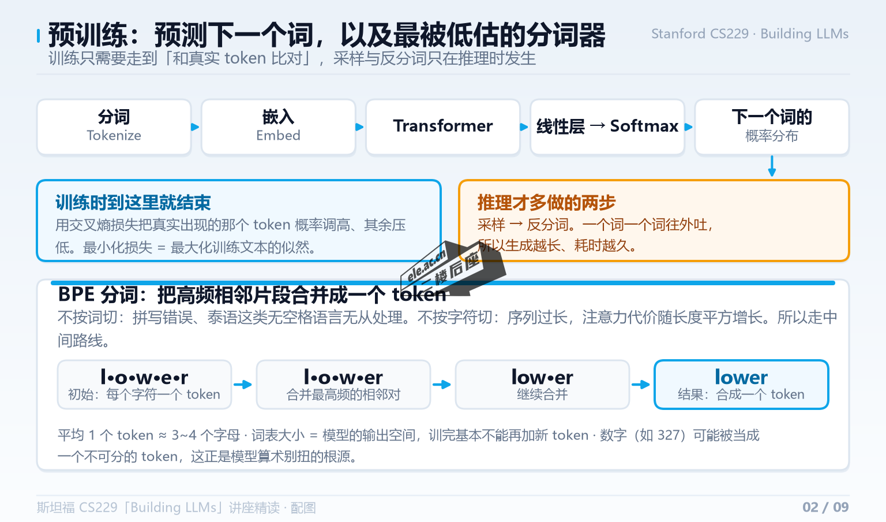This screenshot has width=886, height=522.
Task: Select the line "采样 → 反分词。一个词一个词往外吐，"
Action: coord(595,225)
